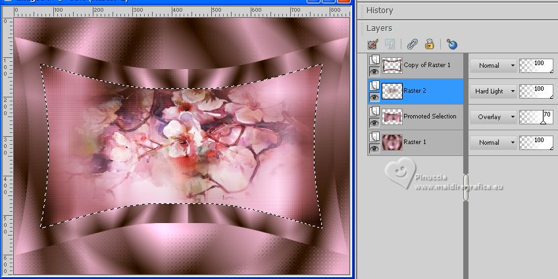Viewport: 558px width, 279px height.
Task: Select the Raster 1 layer name
Action: coord(415,142)
